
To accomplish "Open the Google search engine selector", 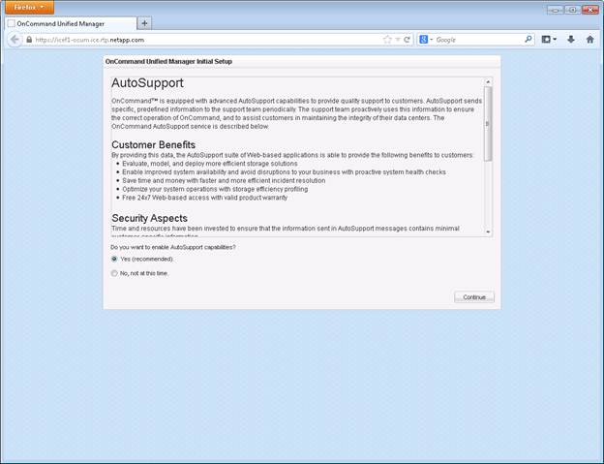I will point(426,40).
